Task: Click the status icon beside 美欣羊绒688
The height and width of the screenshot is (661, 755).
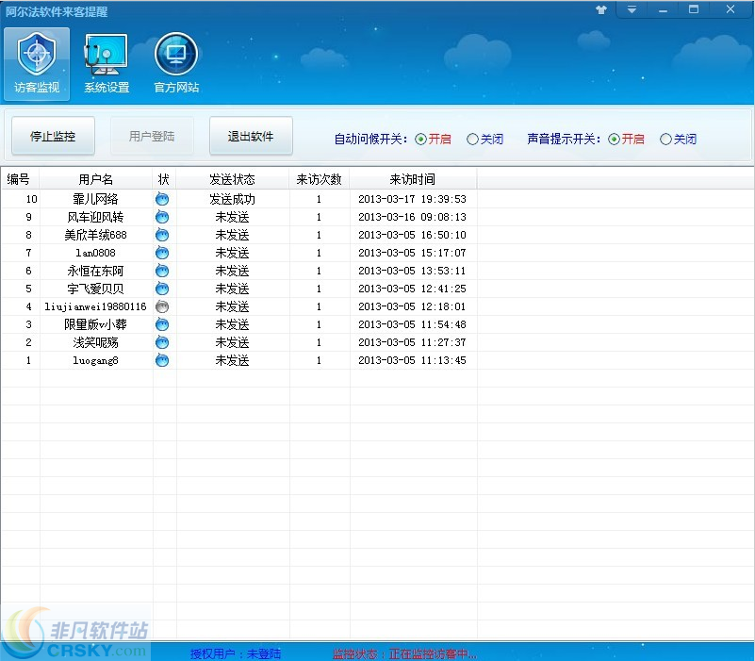Action: point(161,235)
